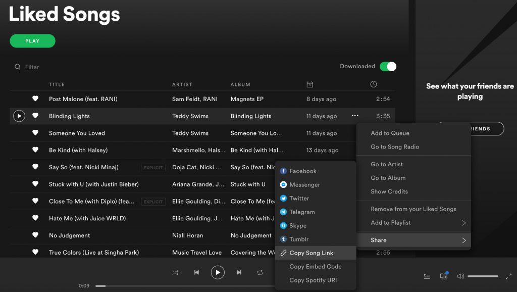The height and width of the screenshot is (292, 517).
Task: Skip to previous track
Action: click(x=196, y=272)
